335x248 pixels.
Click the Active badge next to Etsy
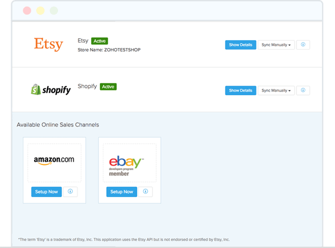click(99, 41)
